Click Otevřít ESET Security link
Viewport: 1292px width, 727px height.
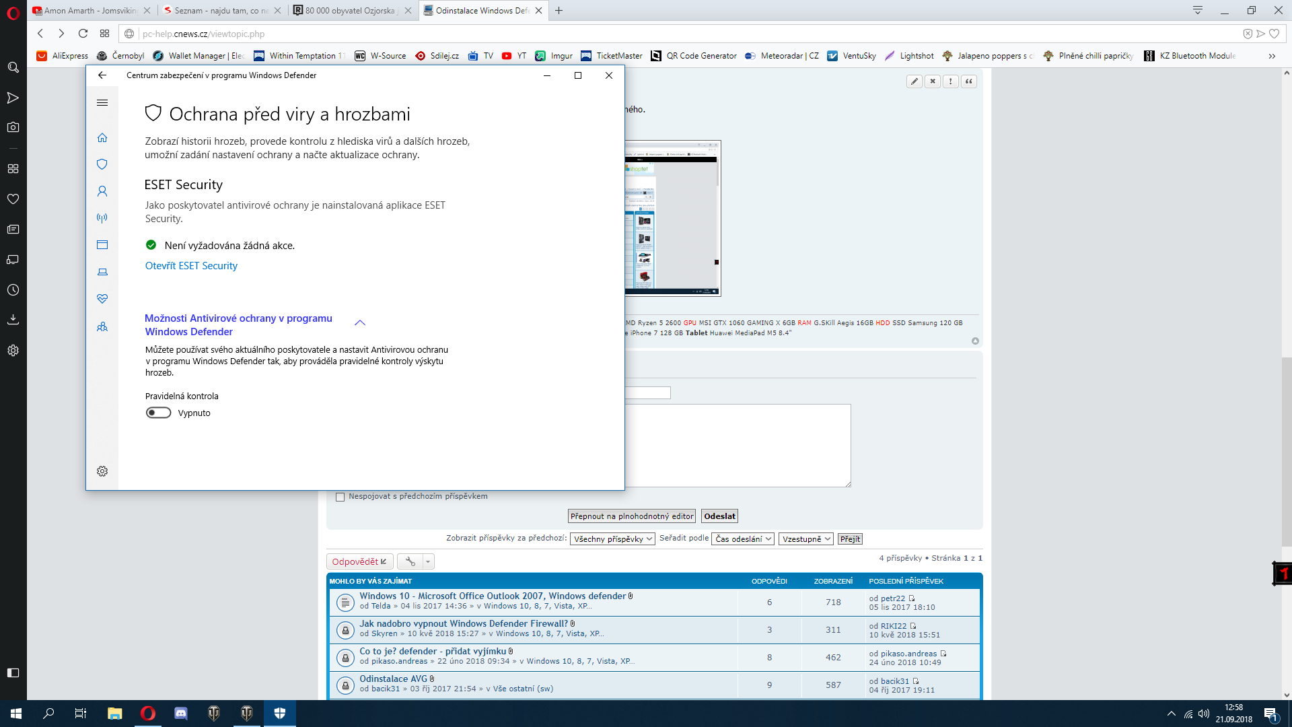tap(191, 266)
